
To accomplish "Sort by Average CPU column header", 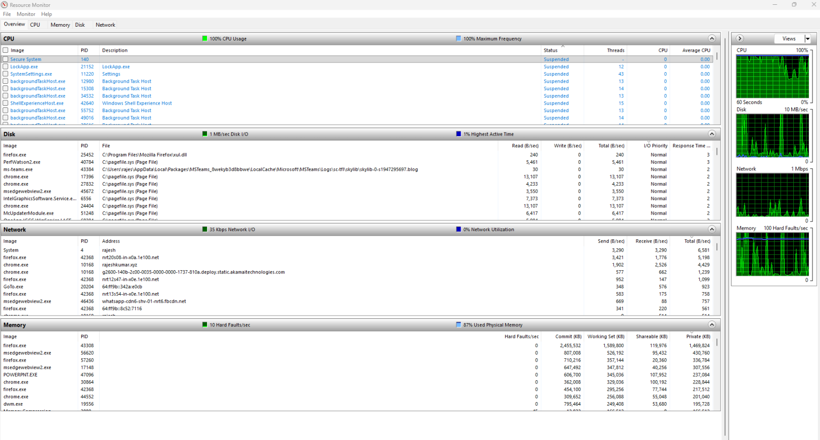I will (696, 50).
